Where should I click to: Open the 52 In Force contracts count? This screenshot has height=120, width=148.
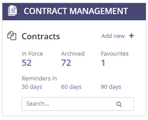point(27,63)
